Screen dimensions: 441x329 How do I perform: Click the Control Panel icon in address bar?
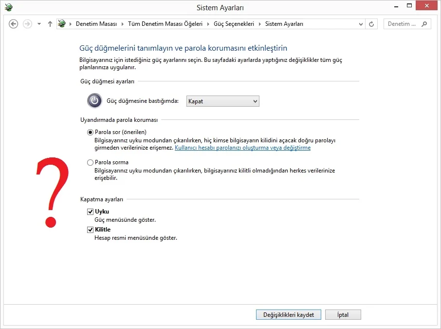(62, 24)
